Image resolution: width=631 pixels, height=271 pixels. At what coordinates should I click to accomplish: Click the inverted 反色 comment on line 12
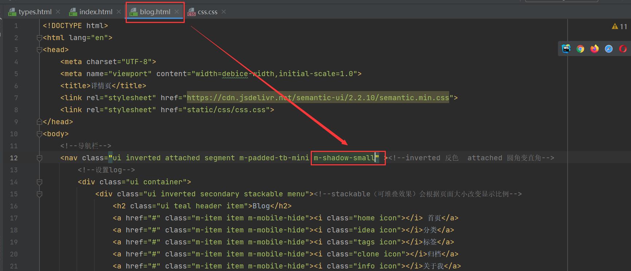pyautogui.click(x=471, y=158)
